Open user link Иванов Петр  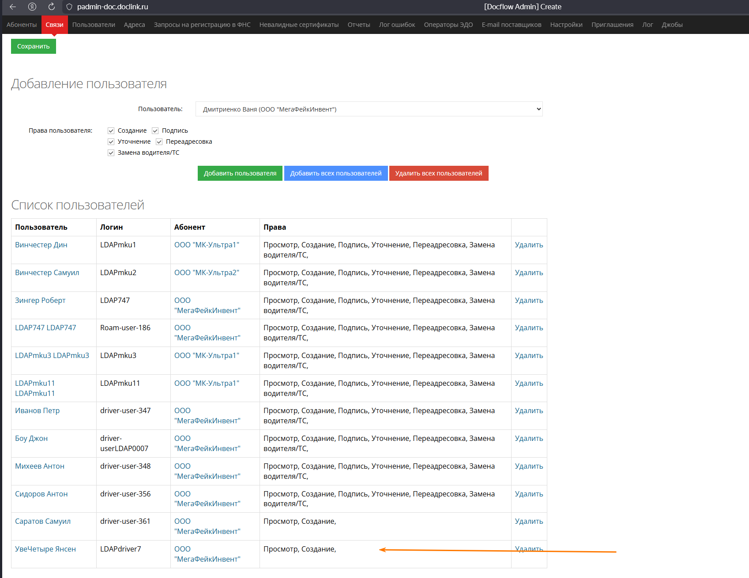[x=37, y=411]
